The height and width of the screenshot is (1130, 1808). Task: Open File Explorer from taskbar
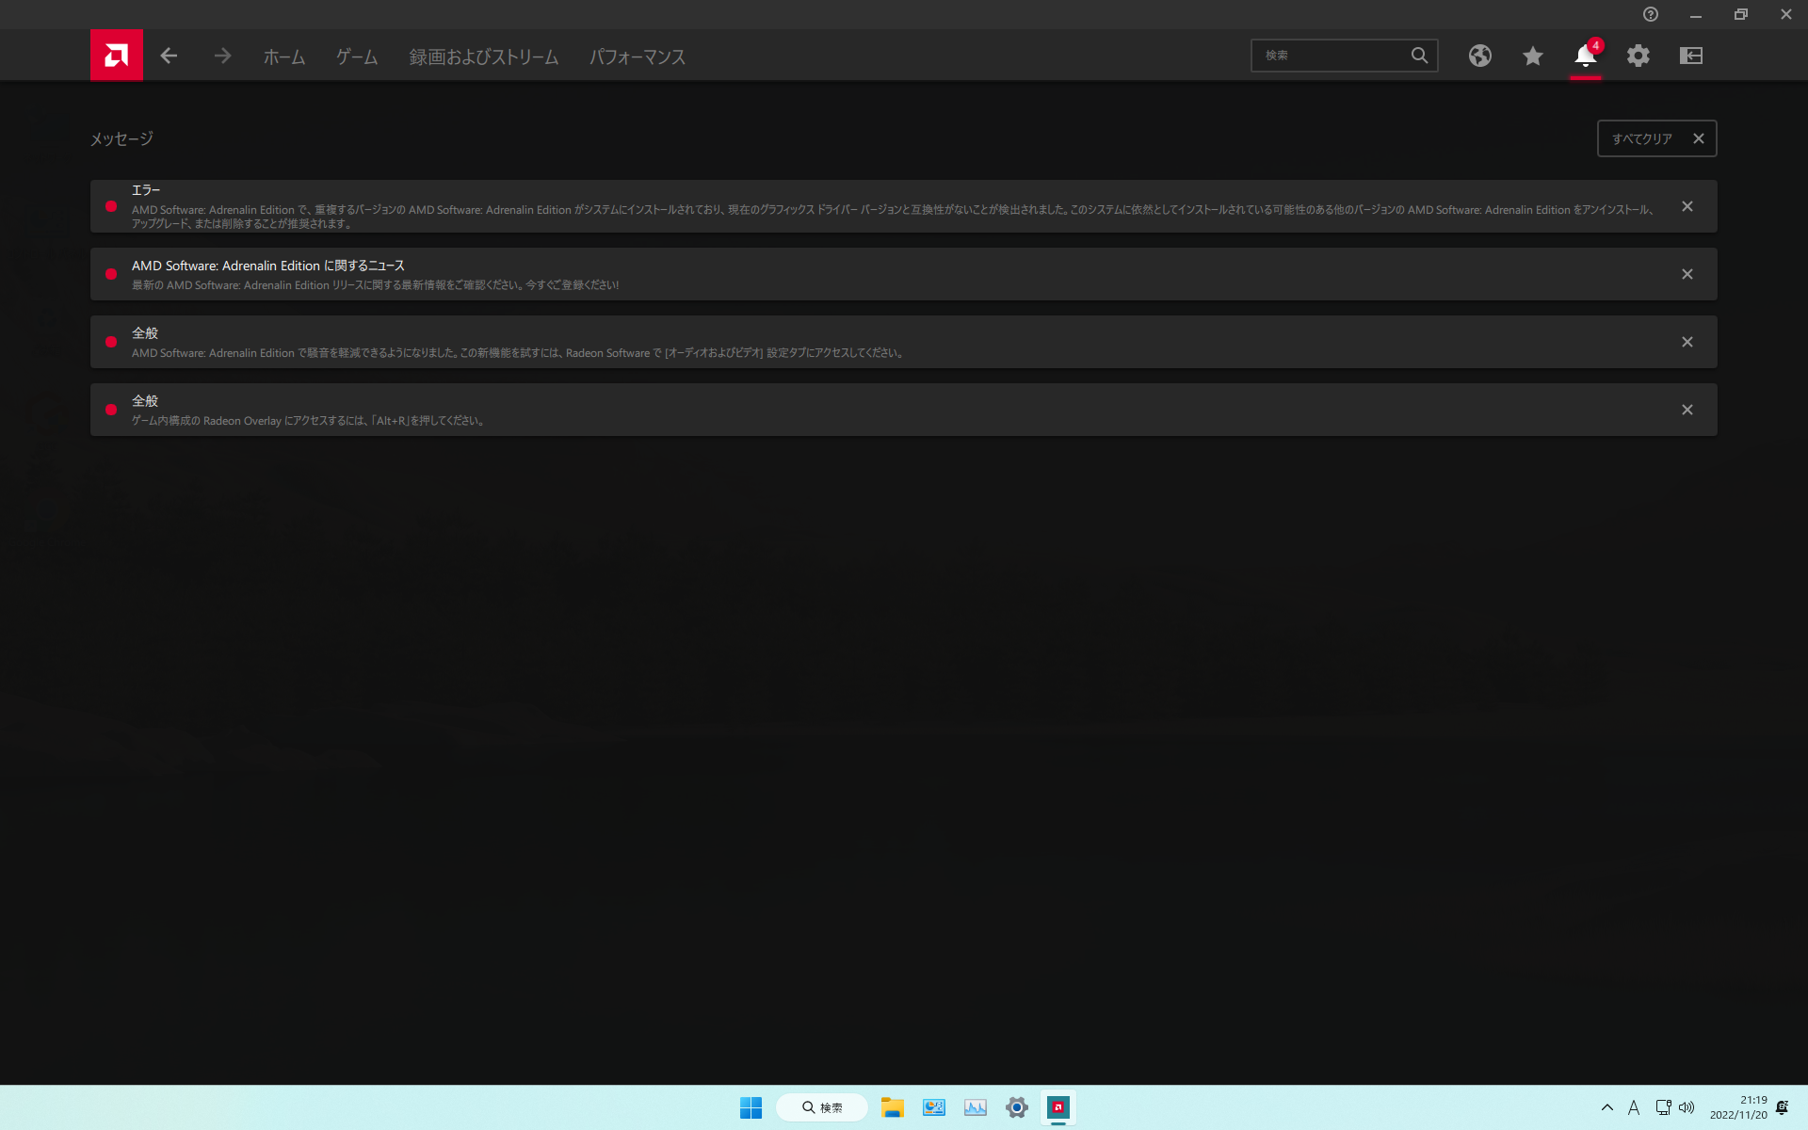point(892,1107)
